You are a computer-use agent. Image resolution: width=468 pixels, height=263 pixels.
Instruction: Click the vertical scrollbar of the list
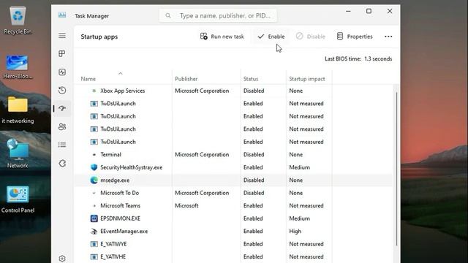(396, 169)
